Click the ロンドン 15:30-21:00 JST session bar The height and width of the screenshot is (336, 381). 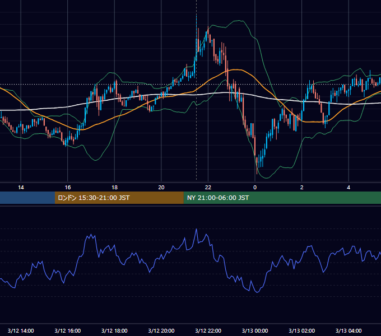119,198
